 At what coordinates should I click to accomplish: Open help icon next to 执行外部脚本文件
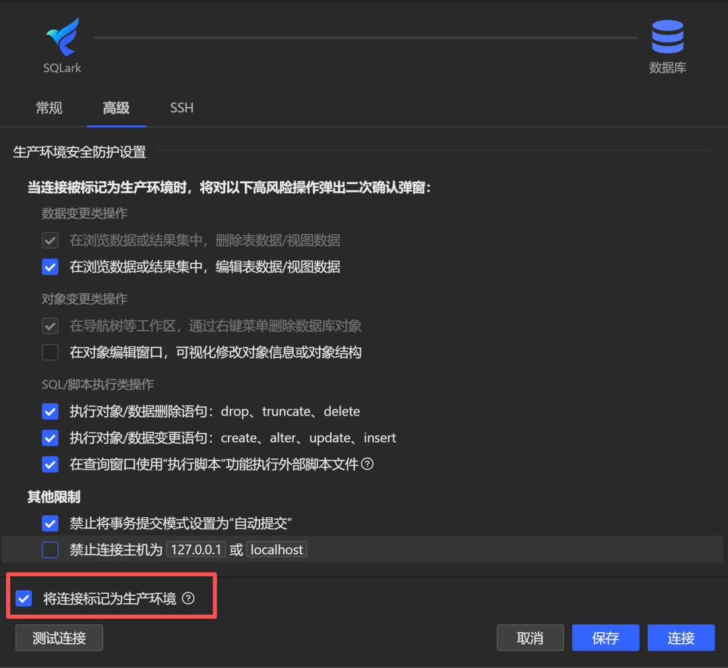coord(367,464)
